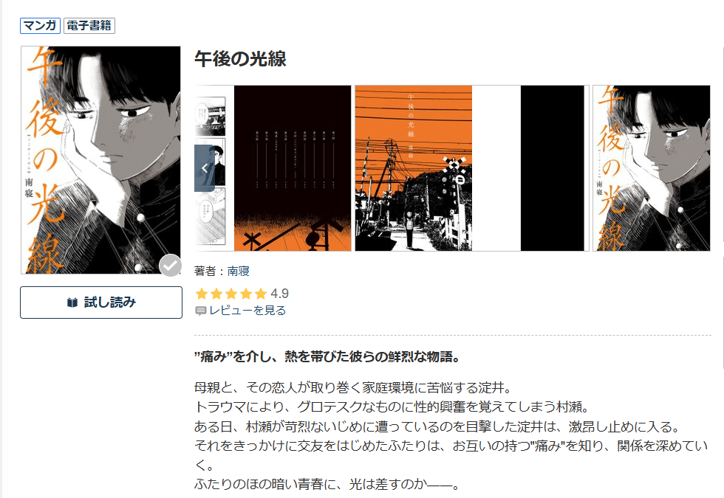Click the previous arrow in preview carousel
This screenshot has height=498, width=724.
(205, 168)
